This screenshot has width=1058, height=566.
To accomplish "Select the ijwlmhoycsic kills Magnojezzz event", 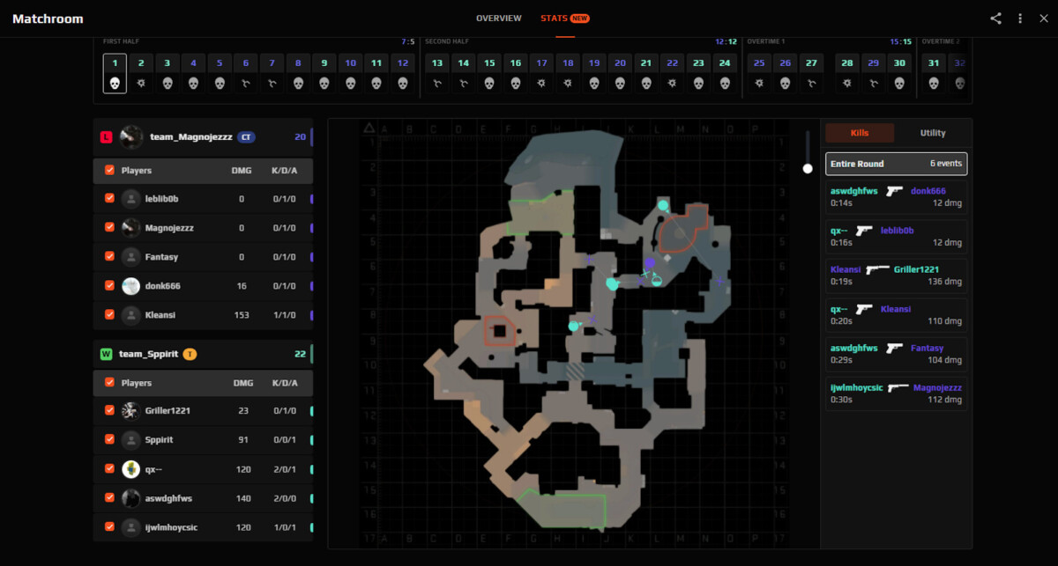I will click(896, 393).
